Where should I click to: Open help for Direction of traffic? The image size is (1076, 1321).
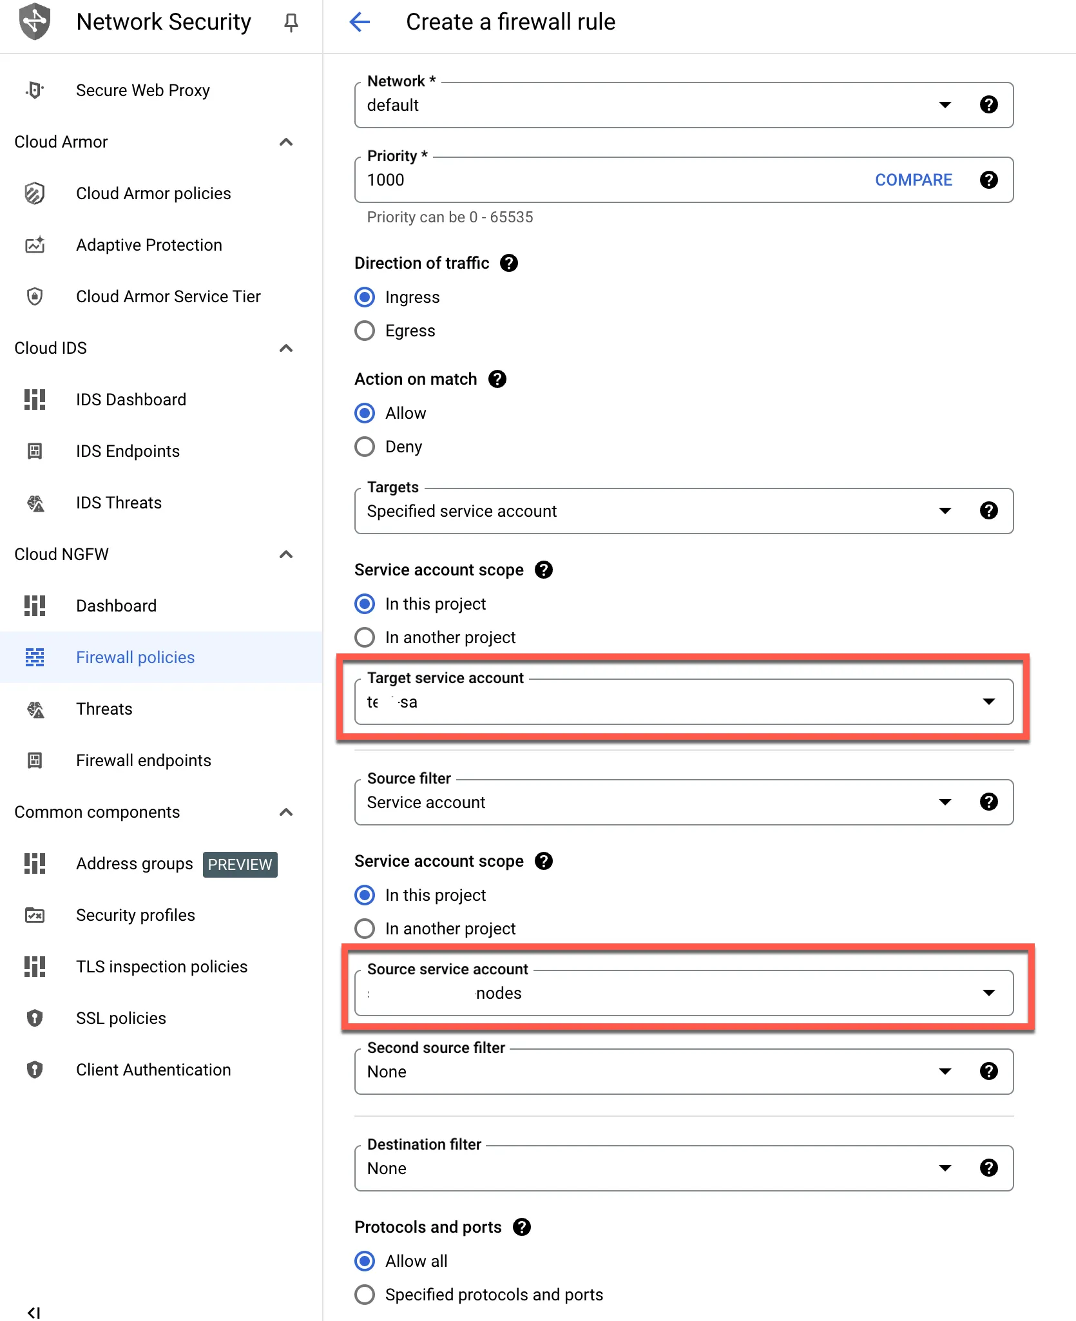point(509,263)
